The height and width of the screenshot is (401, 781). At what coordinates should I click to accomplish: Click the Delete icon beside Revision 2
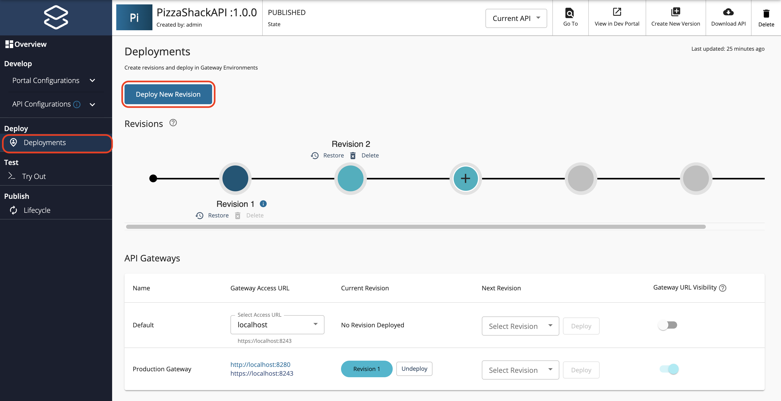pos(353,155)
